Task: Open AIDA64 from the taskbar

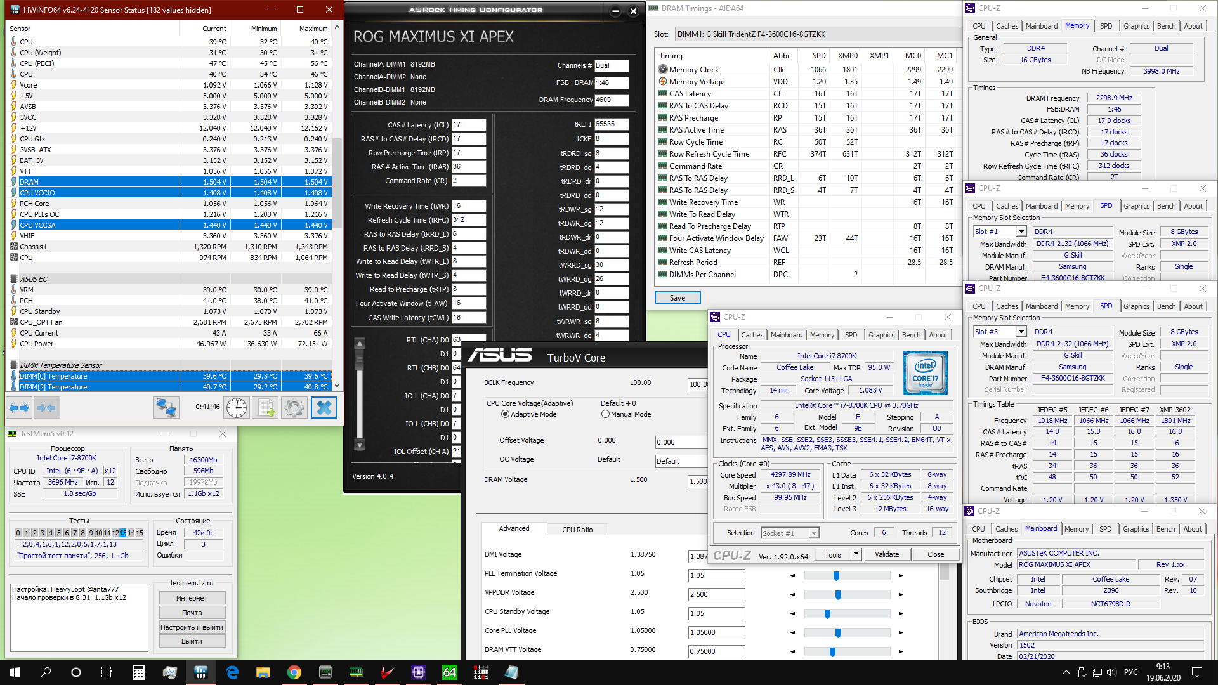Action: tap(449, 672)
